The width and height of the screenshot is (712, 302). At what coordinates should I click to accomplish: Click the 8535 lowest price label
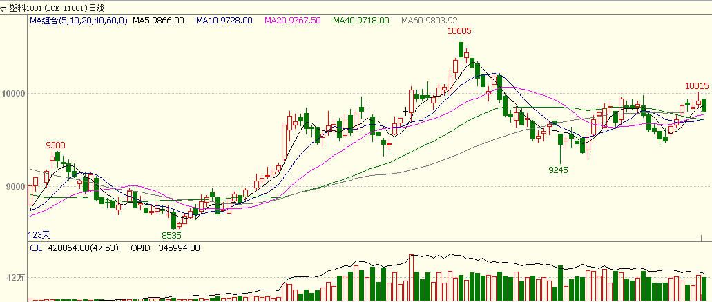coord(172,235)
